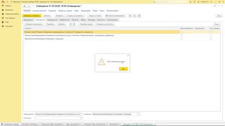Close the warning dialog with X
Viewport: 225px width, 126px height.
pyautogui.click(x=128, y=56)
